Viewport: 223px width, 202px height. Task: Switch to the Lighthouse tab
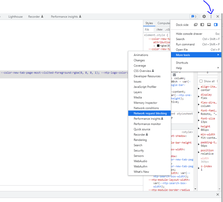[16, 17]
